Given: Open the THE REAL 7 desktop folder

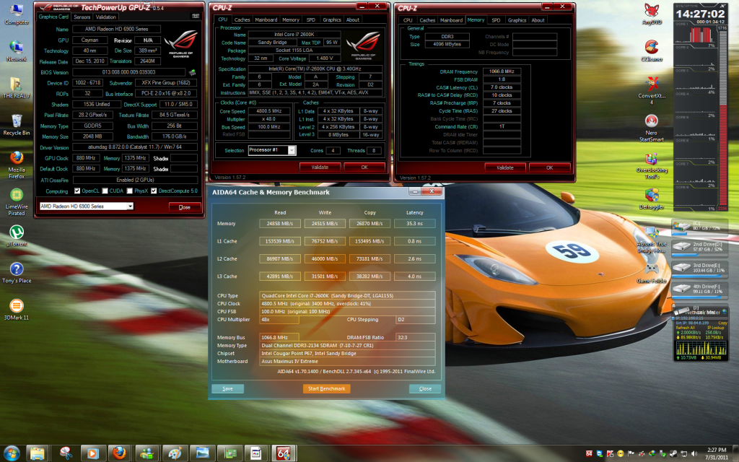Looking at the screenshot, I should click(17, 88).
